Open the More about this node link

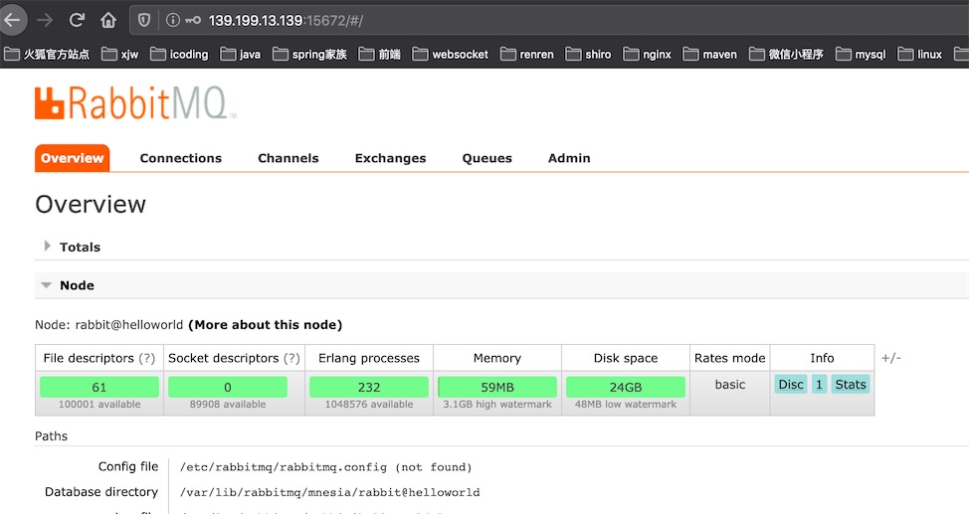[265, 325]
